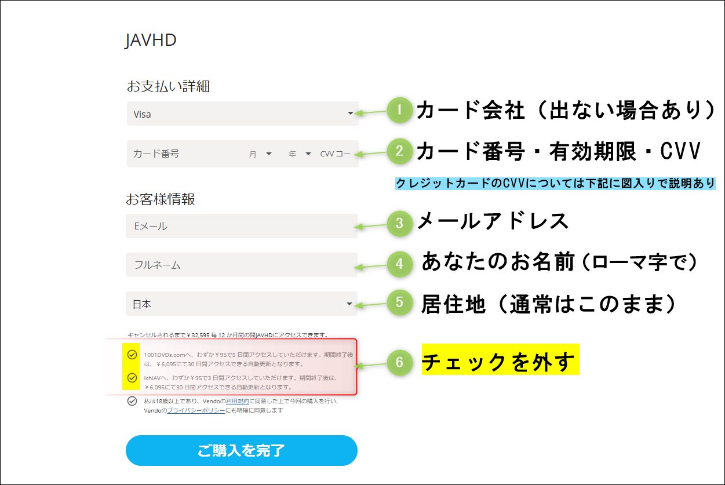The image size is (725, 485).
Task: Click the green number 3 marker
Action: pos(399,224)
